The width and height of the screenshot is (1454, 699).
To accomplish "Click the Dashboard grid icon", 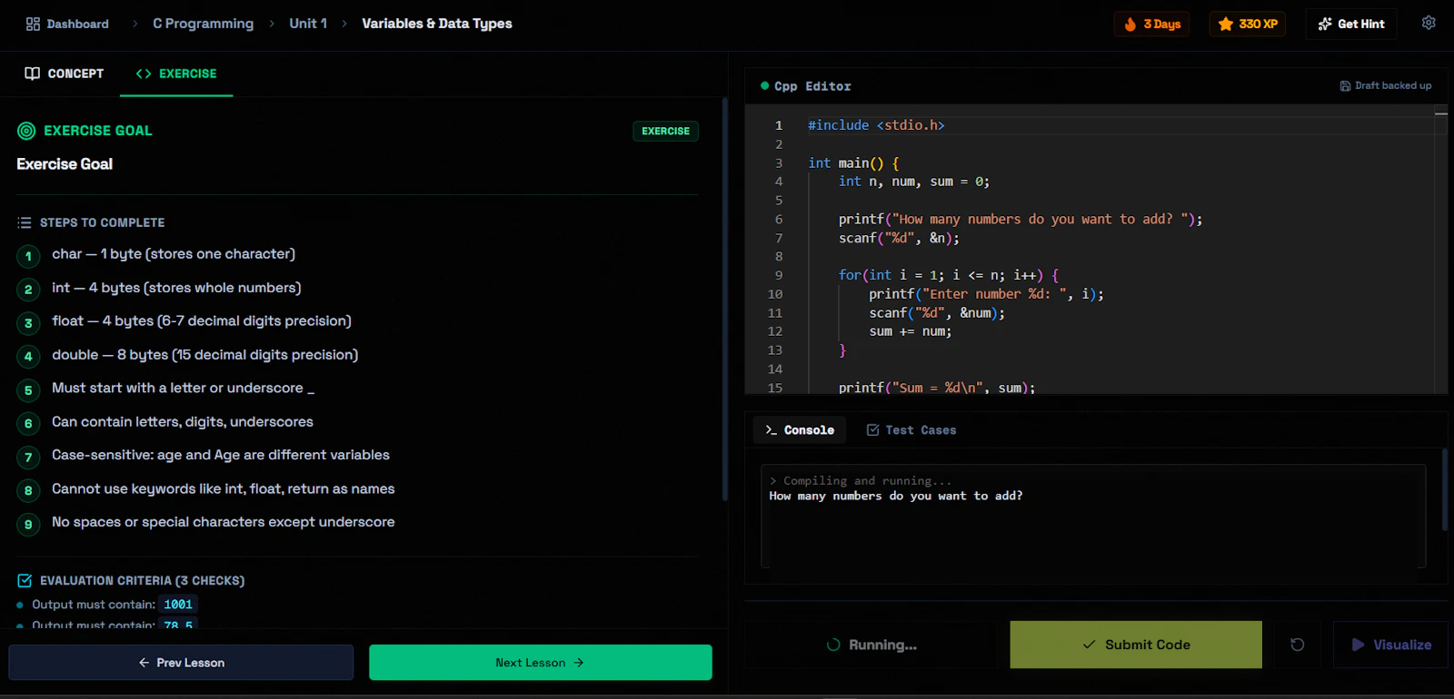I will click(33, 24).
